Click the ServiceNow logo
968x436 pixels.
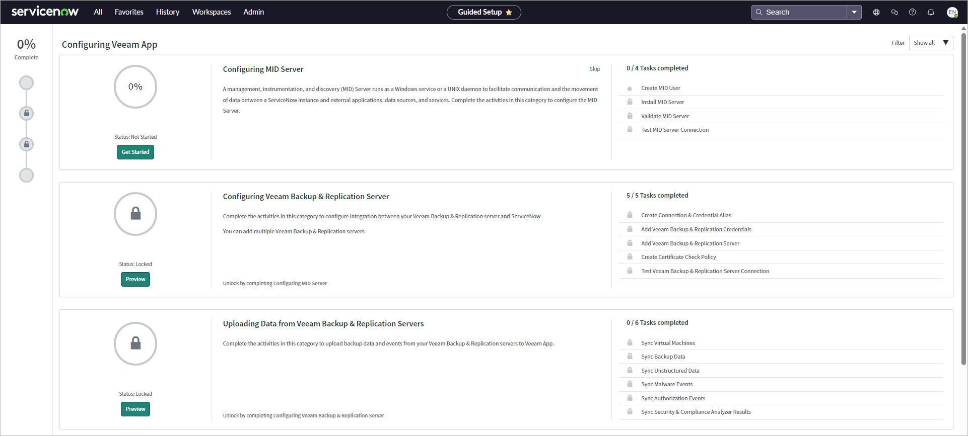[45, 12]
